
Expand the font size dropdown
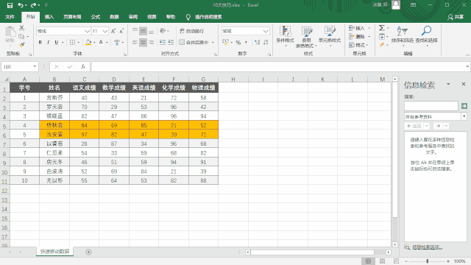click(x=105, y=31)
